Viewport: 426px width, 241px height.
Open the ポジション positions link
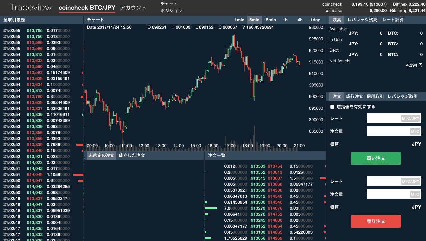pos(171,11)
